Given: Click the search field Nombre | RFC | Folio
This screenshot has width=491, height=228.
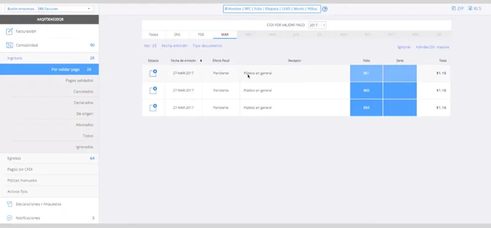Looking at the screenshot, I should point(272,9).
